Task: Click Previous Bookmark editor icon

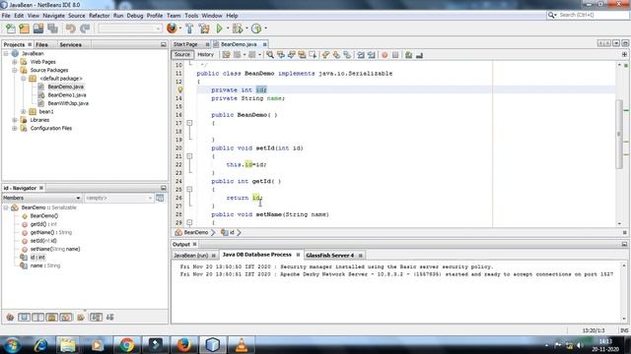Action: (x=325, y=55)
